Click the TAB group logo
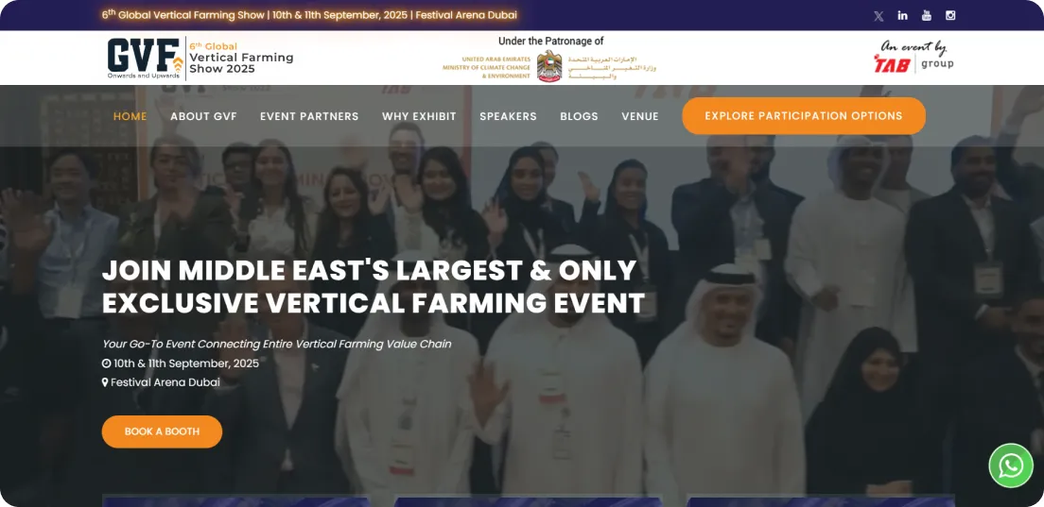The image size is (1044, 507). (x=913, y=58)
